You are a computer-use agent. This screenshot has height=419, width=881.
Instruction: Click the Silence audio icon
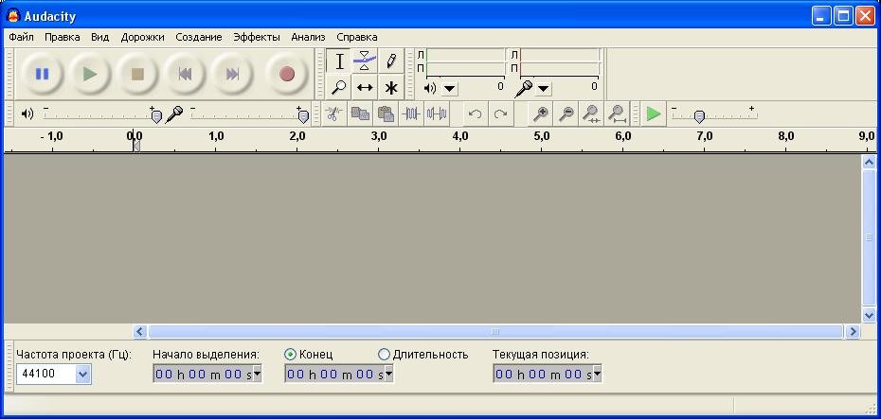tap(437, 113)
